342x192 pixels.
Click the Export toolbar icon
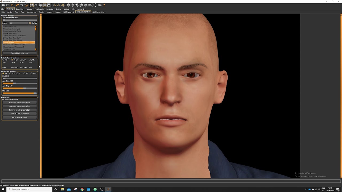click(12, 5)
